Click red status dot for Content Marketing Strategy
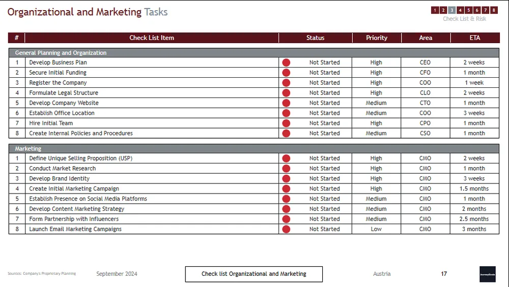 (x=286, y=209)
